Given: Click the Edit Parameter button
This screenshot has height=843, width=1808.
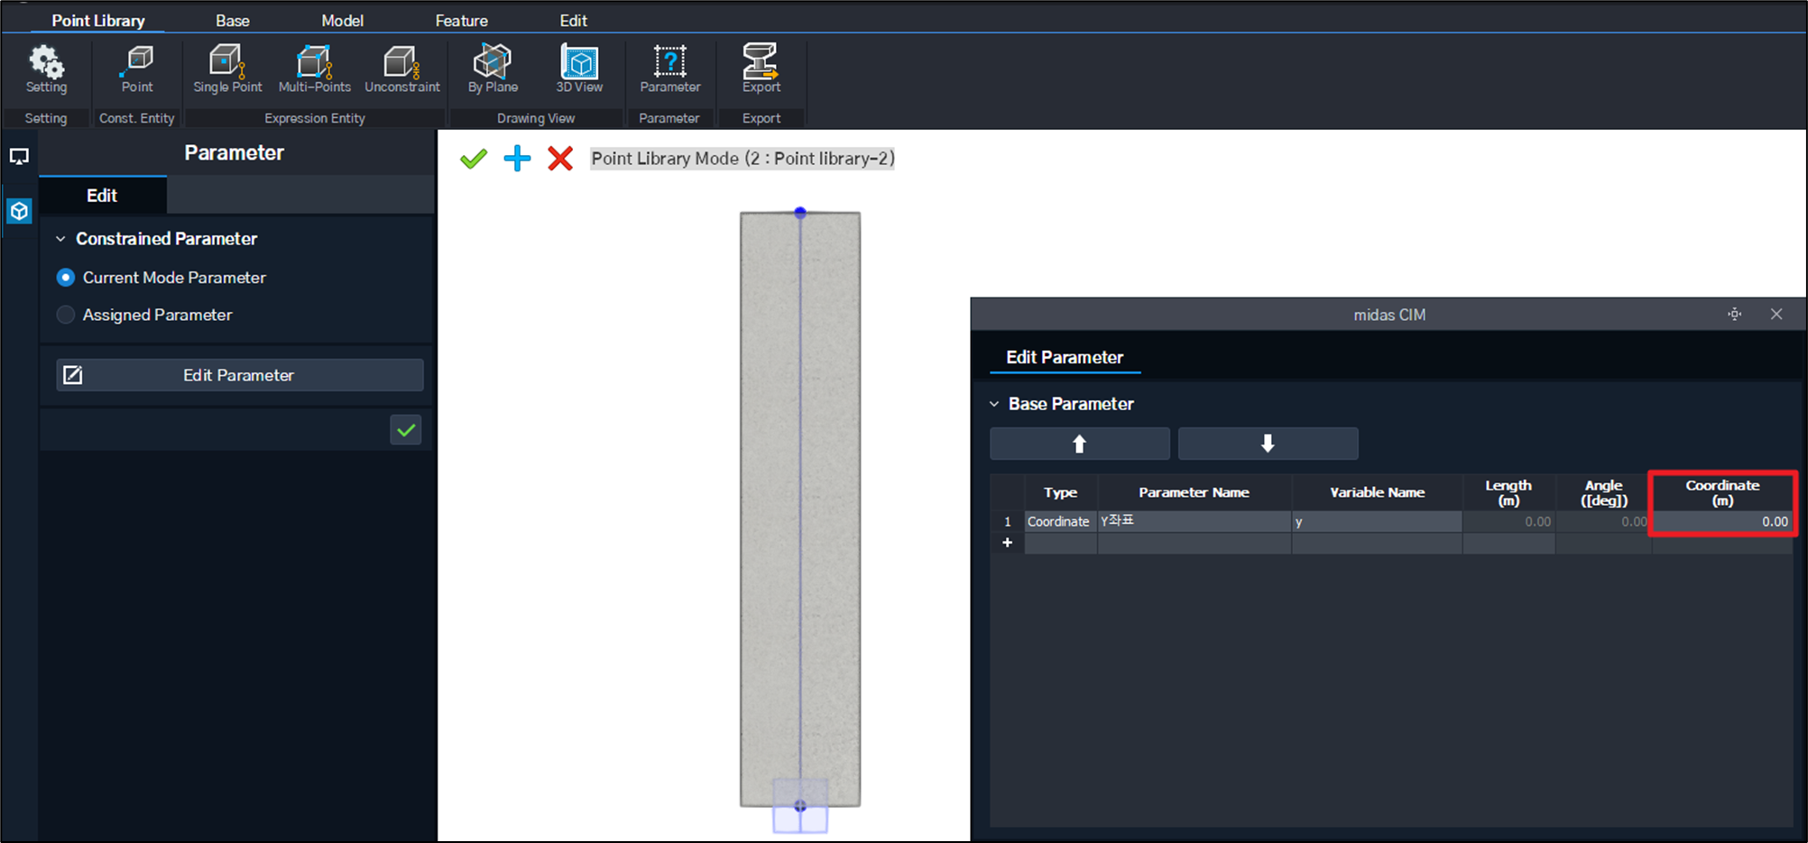Looking at the screenshot, I should [238, 375].
